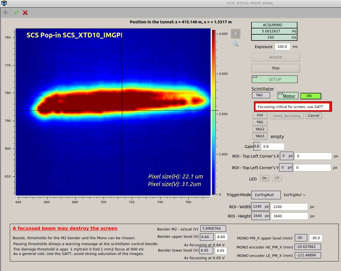Click the 'Position in the tunnel' label
Viewport: 341px width, 271px height.
[x=180, y=22]
